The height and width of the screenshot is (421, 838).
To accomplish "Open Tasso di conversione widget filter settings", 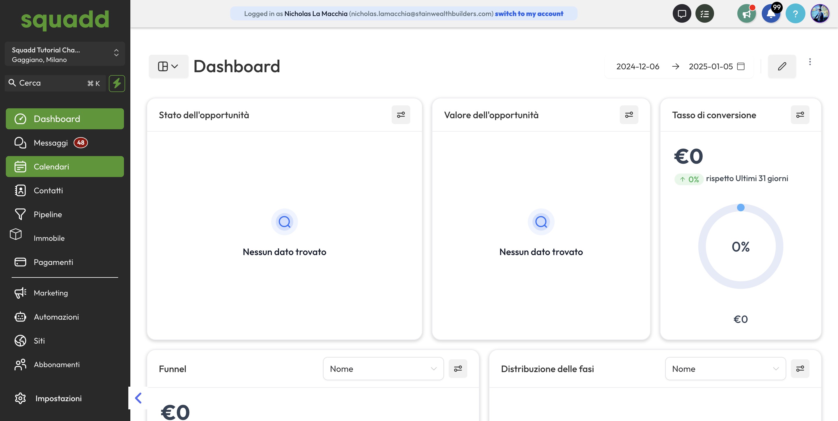I will [800, 115].
